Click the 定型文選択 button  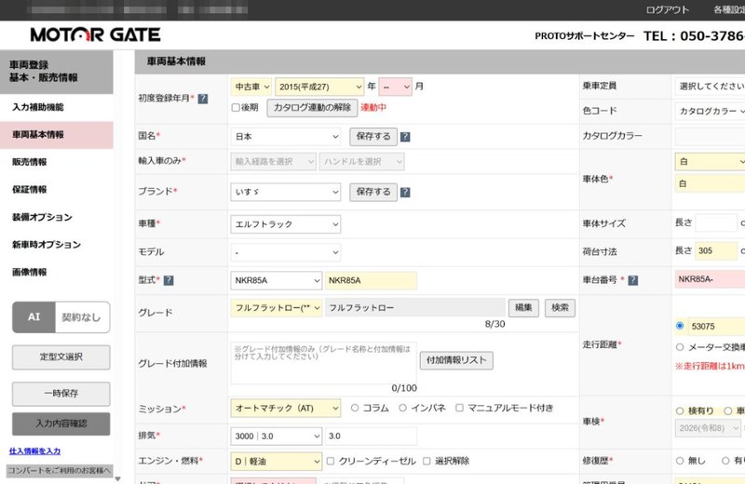click(x=61, y=357)
